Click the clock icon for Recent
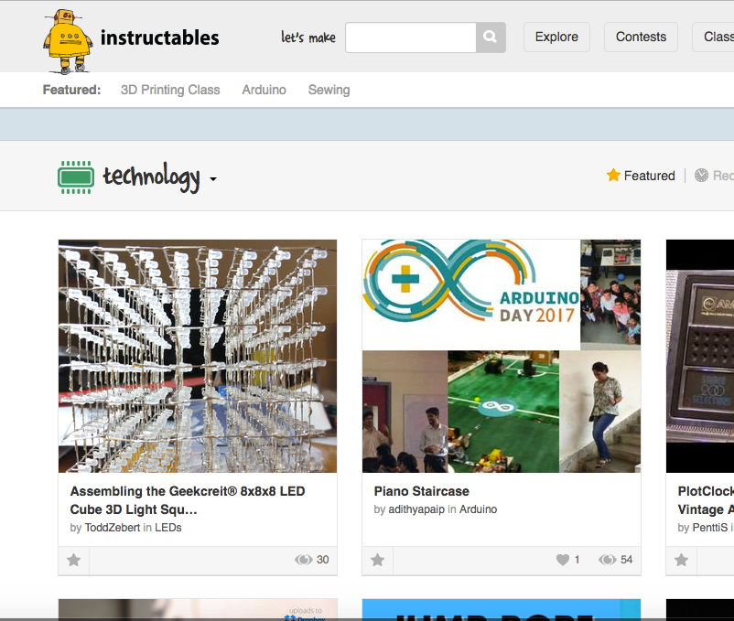 (x=701, y=176)
